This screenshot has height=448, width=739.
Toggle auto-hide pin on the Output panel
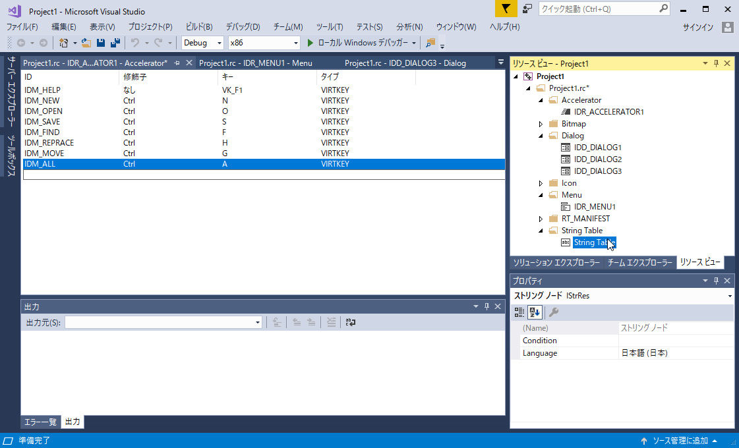pyautogui.click(x=487, y=307)
